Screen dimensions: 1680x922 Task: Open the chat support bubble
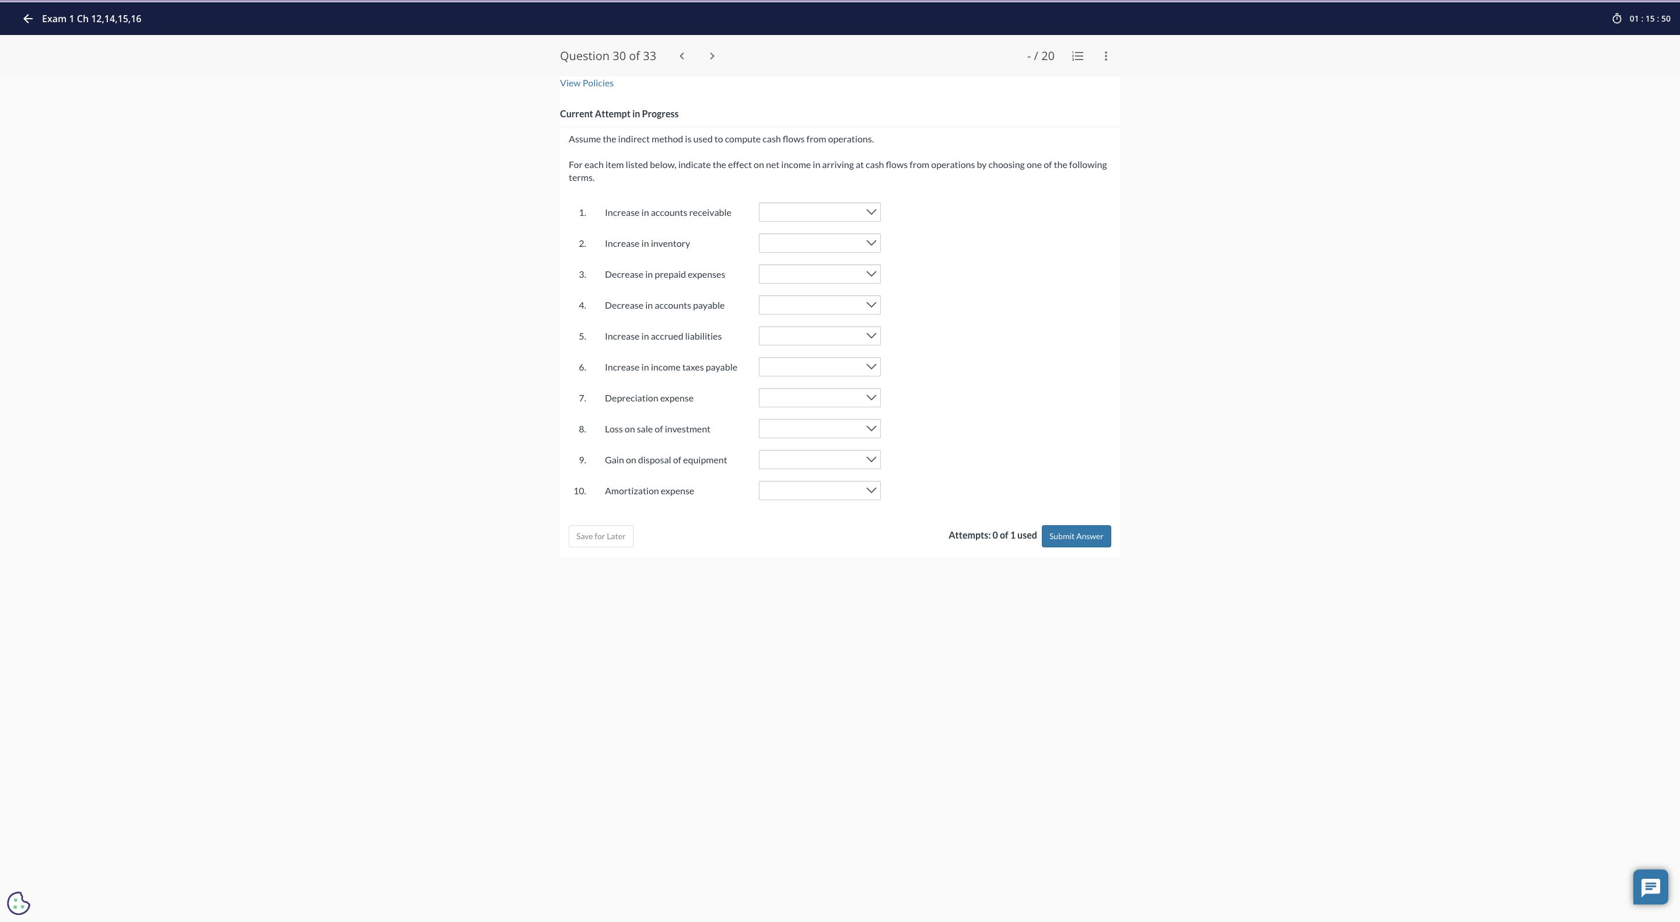click(1650, 887)
